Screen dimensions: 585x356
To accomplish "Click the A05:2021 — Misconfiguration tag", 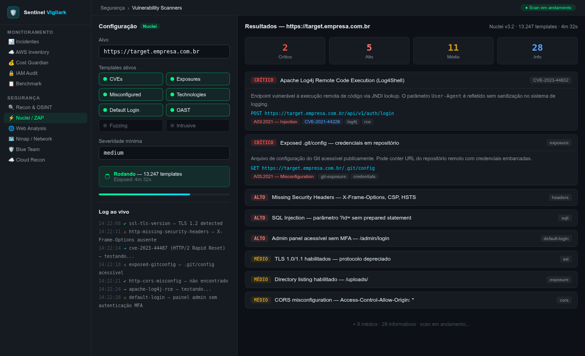I will pos(283,177).
